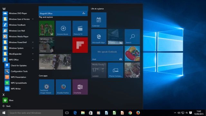Open the Xbox live tile
206x116 pixels.
point(47,28)
